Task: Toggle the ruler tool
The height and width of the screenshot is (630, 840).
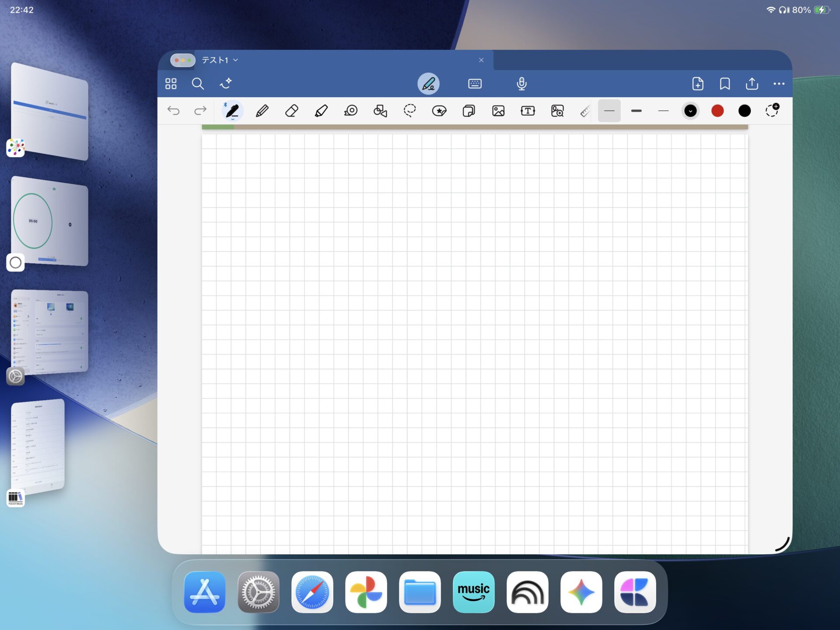Action: [585, 112]
